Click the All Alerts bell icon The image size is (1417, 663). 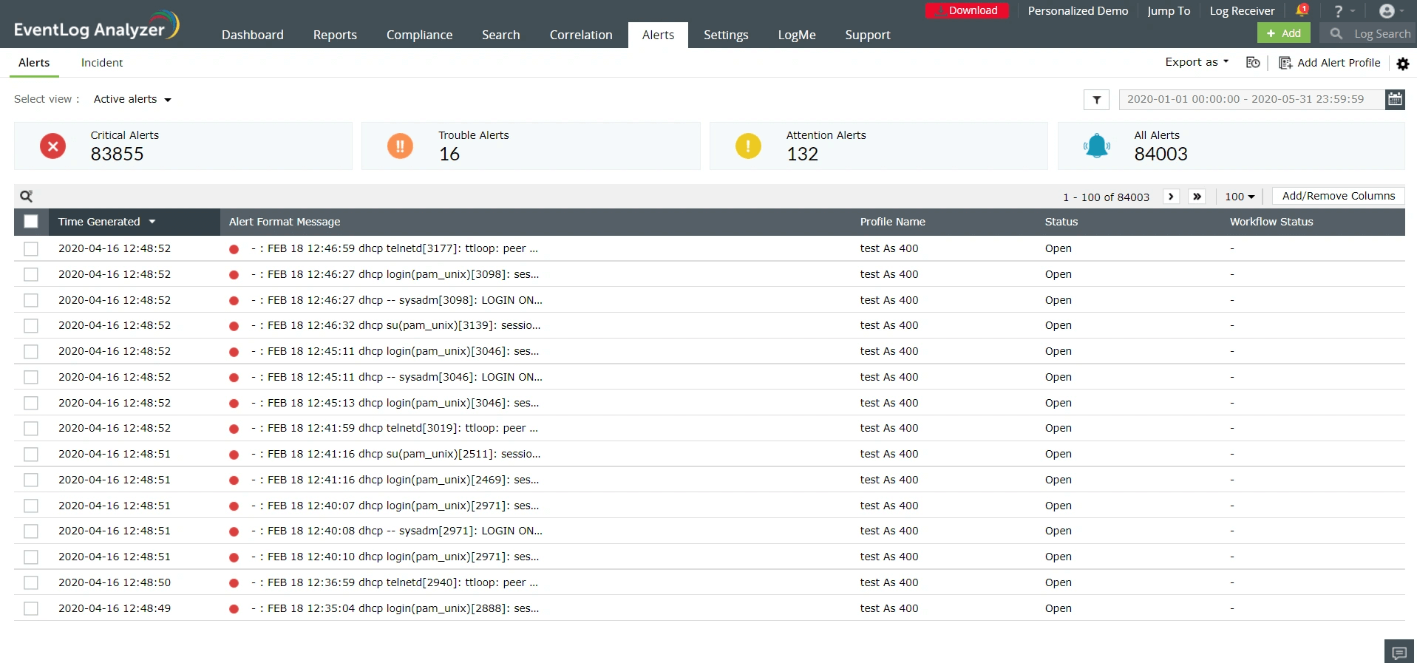(x=1096, y=146)
